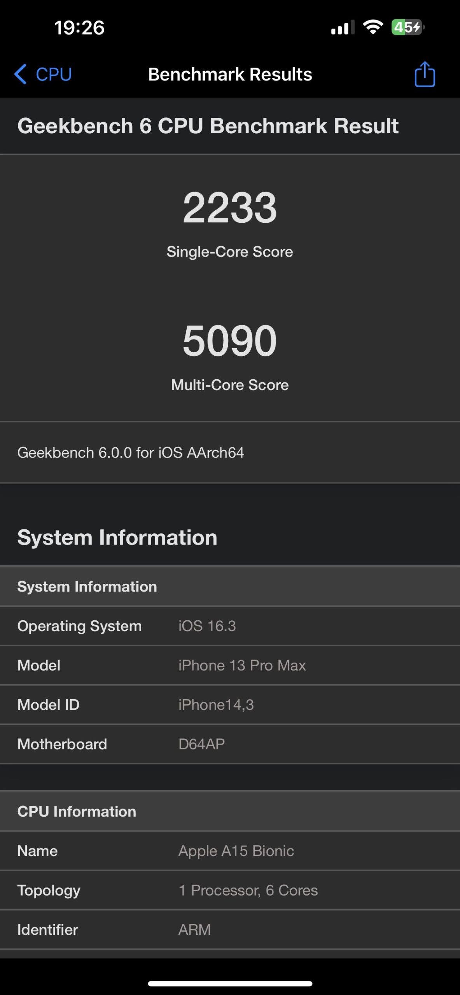The height and width of the screenshot is (995, 460).
Task: Tap the Operating System row
Action: tap(230, 626)
